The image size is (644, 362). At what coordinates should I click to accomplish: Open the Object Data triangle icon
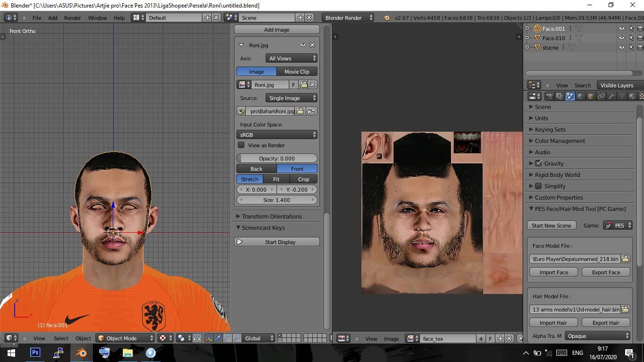coord(622,96)
